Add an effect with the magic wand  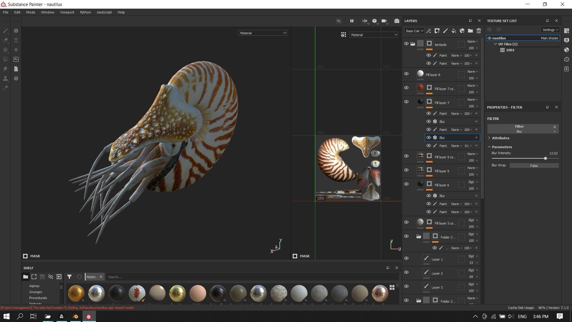click(429, 31)
